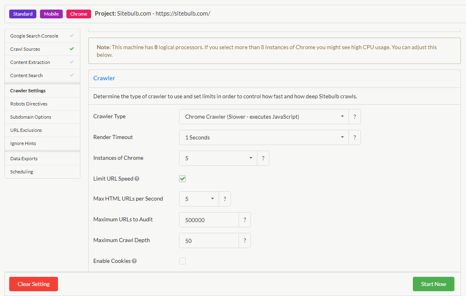Click the Maximum URLs to Audit field
The width and height of the screenshot is (466, 296).
[209, 220]
